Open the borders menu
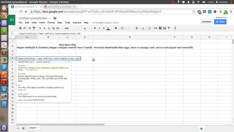This screenshot has height=132, width=234. point(123,28)
